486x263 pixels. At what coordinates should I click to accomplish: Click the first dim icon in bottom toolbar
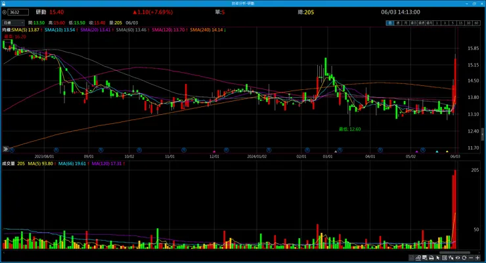click(411, 258)
